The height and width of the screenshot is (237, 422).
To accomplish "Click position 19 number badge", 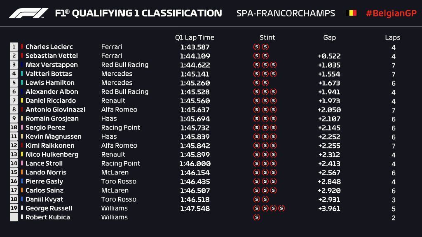I will tap(14, 208).
